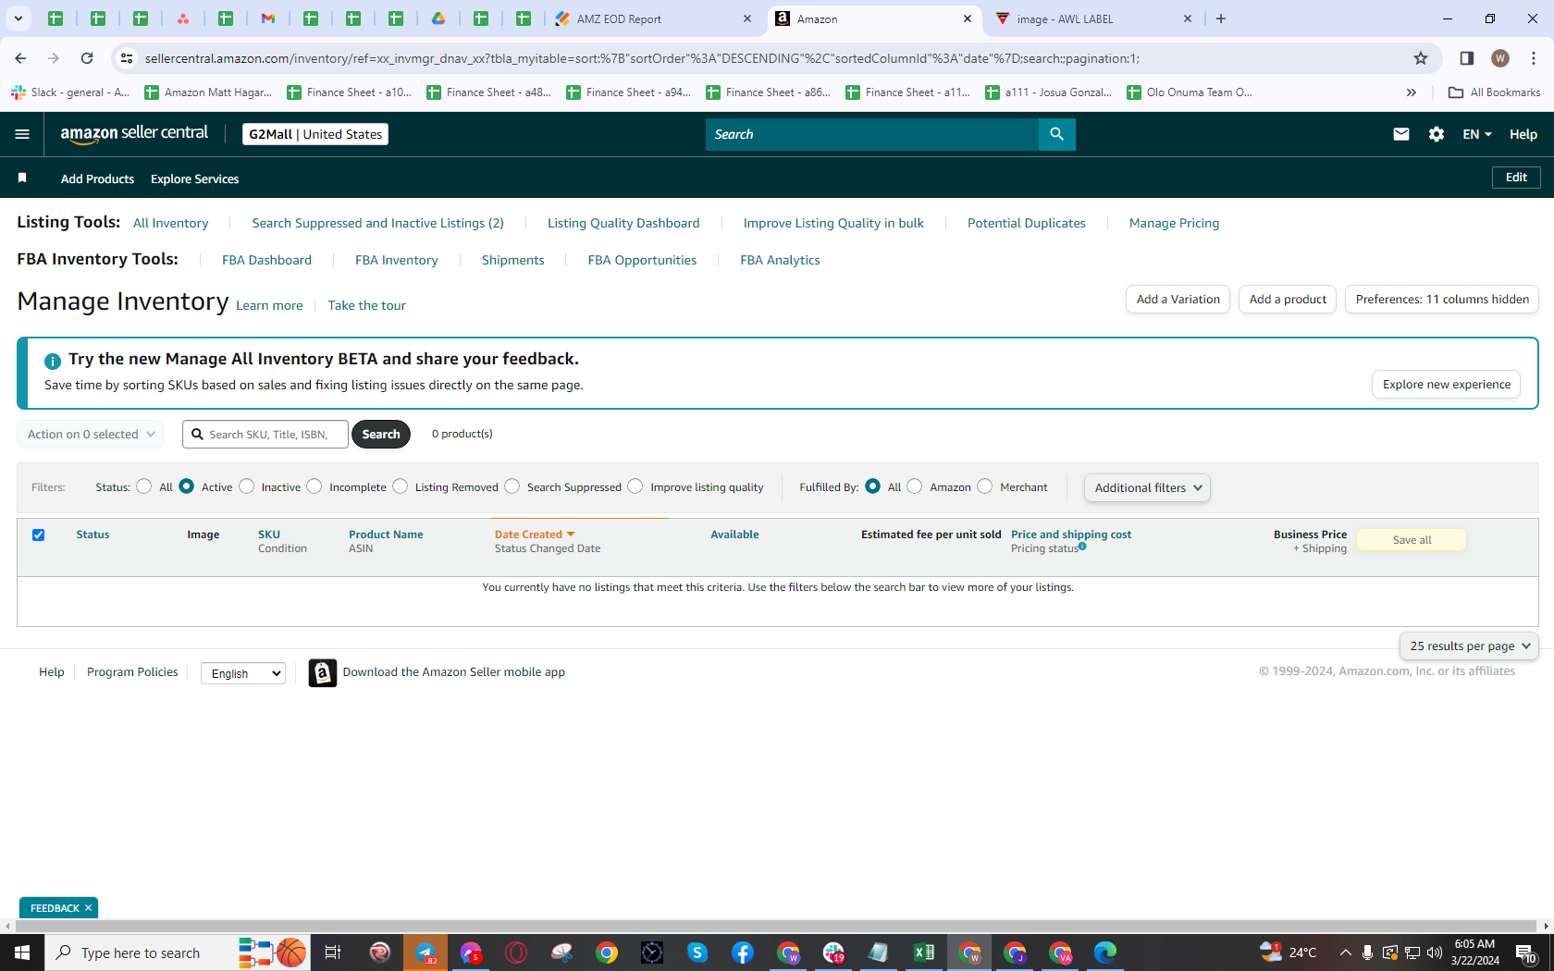This screenshot has width=1554, height=971.
Task: Open the Chrome profile avatar W
Action: click(1500, 58)
